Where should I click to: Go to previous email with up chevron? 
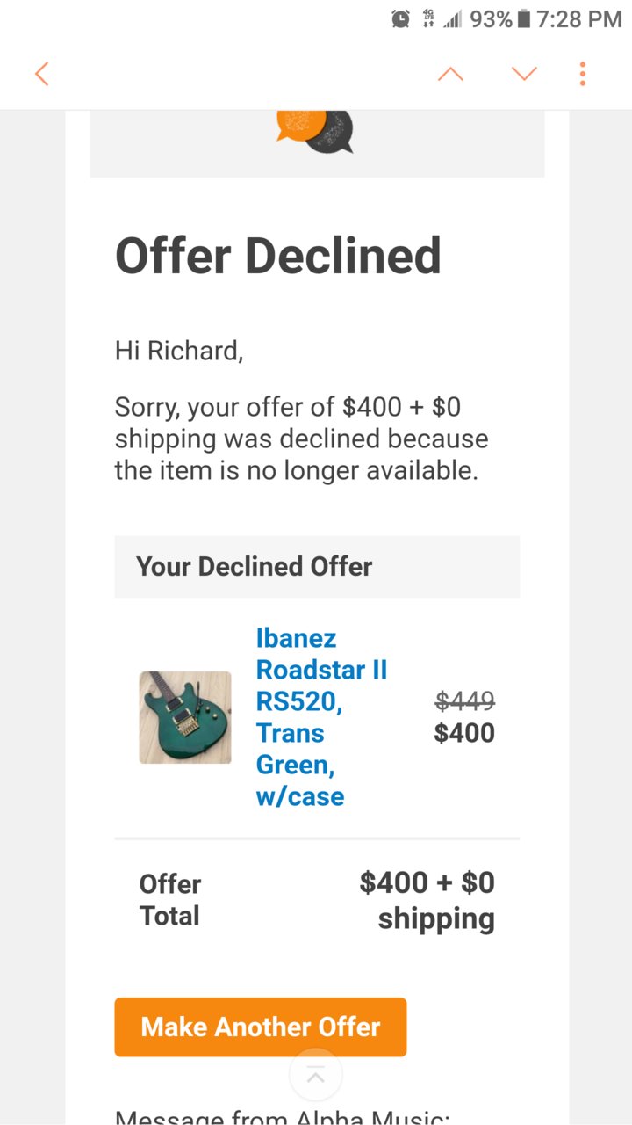[x=450, y=74]
